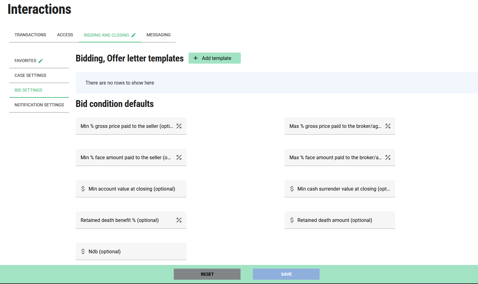478x284 pixels.
Task: Go to the Messaging tab
Action: pyautogui.click(x=158, y=35)
